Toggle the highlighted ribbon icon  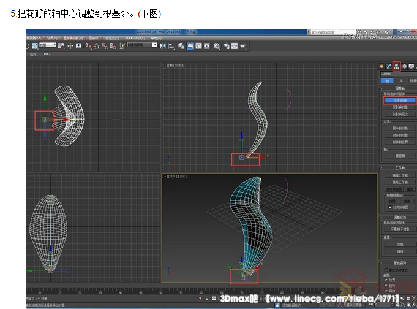tap(190, 46)
